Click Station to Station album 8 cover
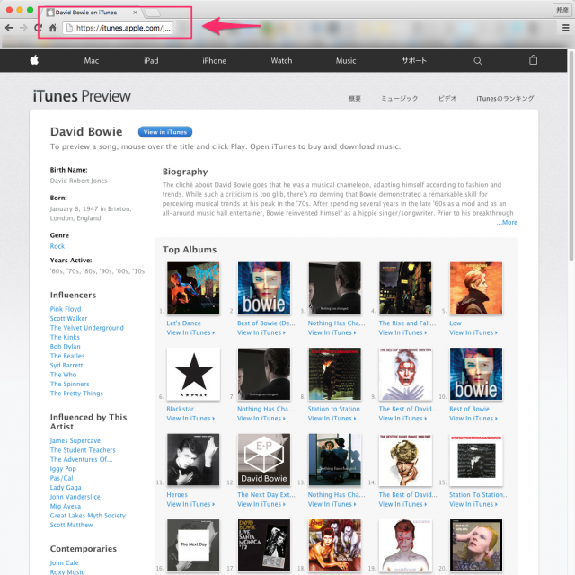This screenshot has width=575, height=575. 335,374
